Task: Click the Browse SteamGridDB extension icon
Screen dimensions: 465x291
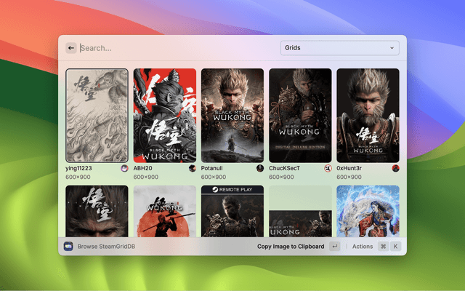Action: coord(68,246)
